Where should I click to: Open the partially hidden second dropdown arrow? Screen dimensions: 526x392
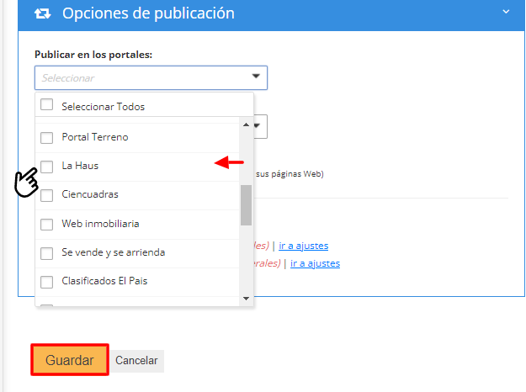click(259, 126)
